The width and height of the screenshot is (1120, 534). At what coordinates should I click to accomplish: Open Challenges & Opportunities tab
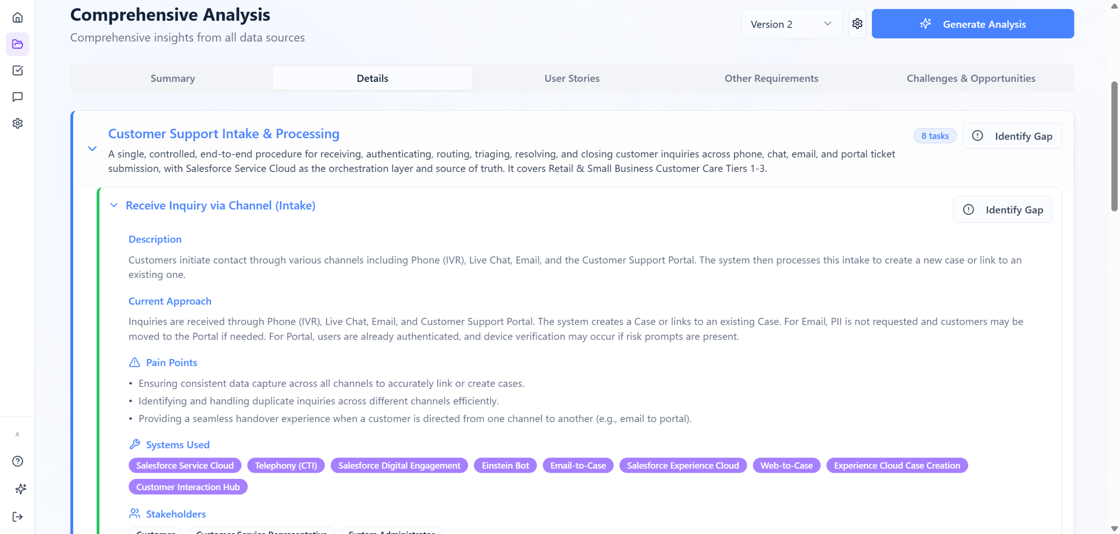pos(971,78)
